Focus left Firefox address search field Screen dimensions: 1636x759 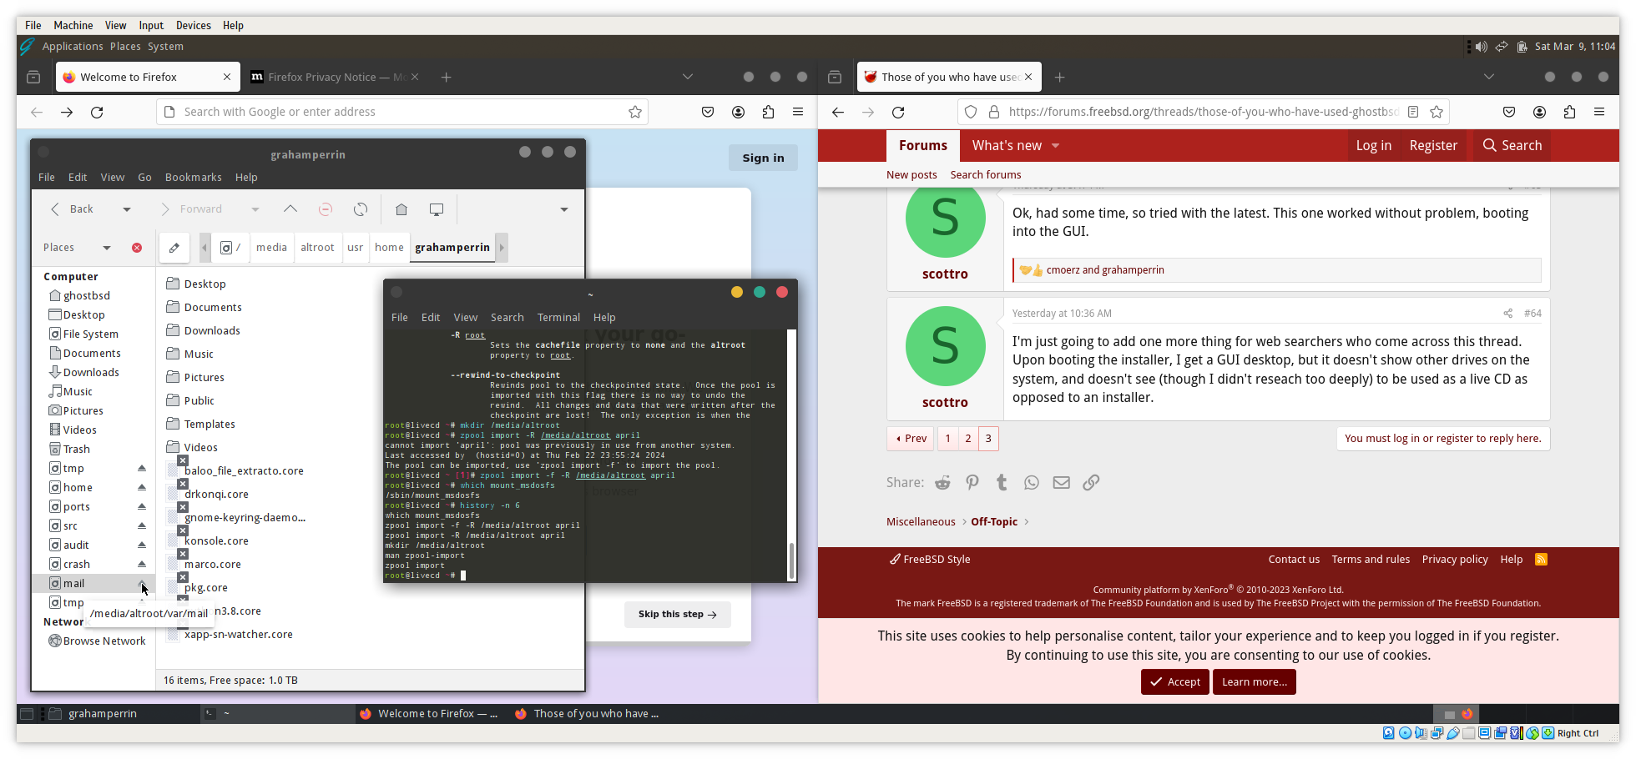tap(402, 112)
